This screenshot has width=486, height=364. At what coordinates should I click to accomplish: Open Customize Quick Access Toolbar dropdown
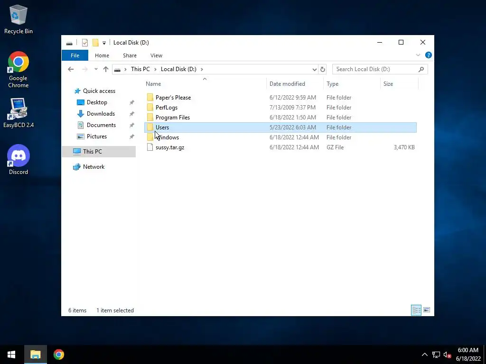104,43
